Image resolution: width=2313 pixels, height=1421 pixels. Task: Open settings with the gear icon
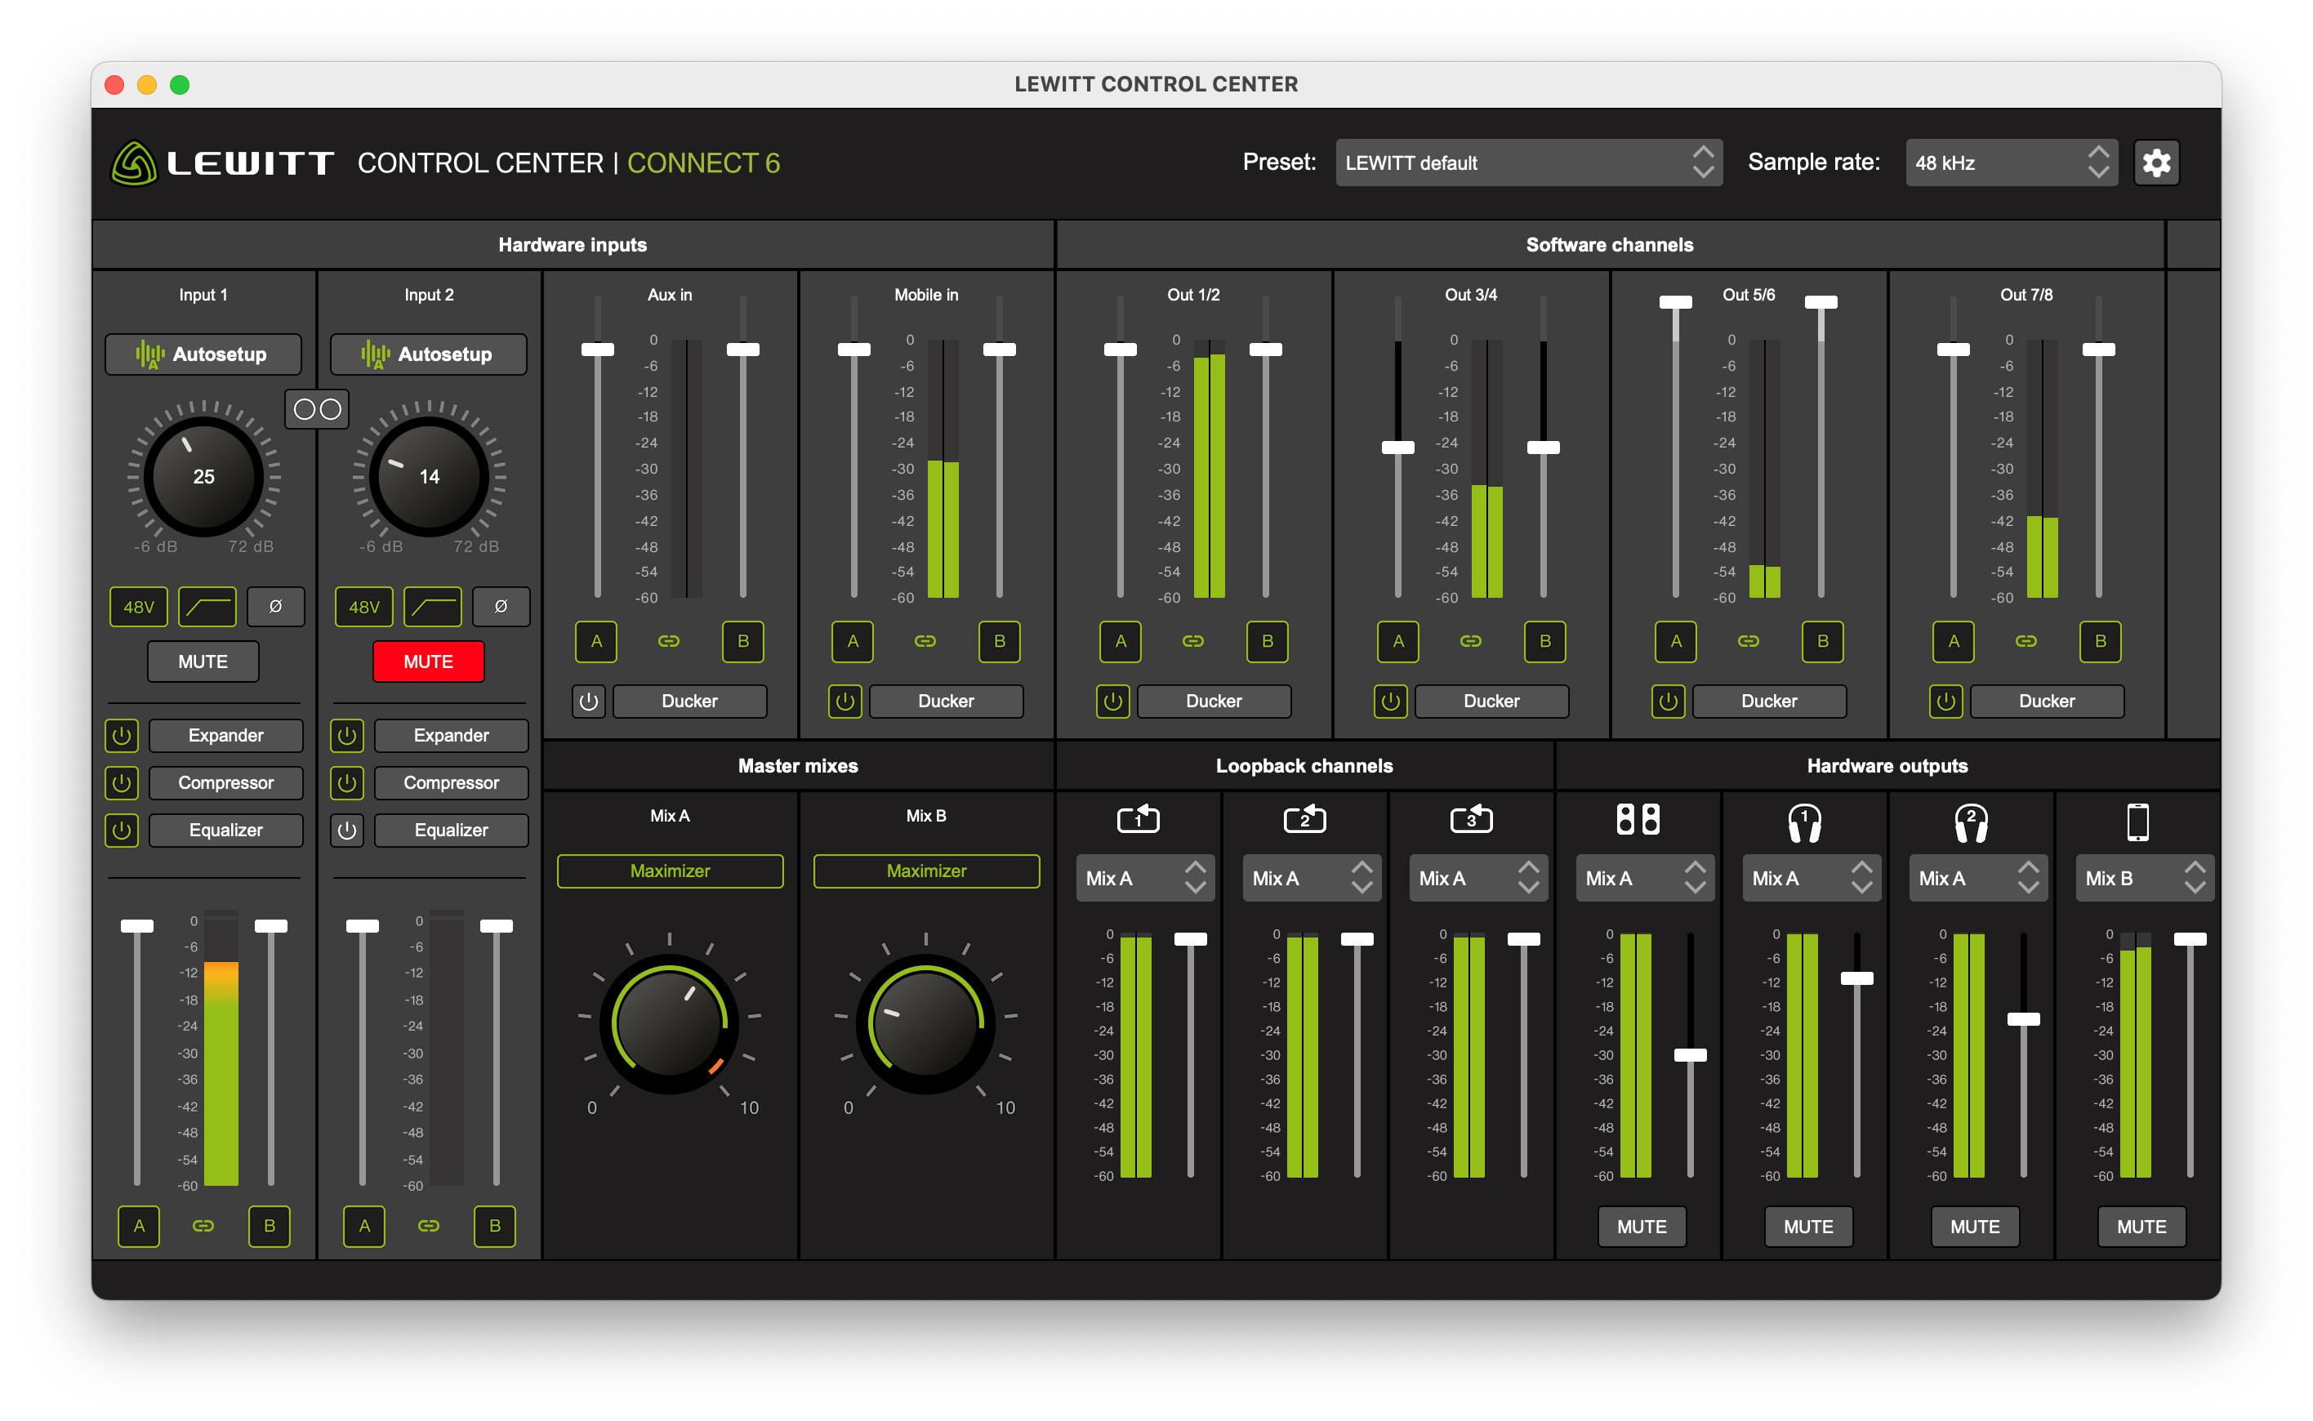[2155, 163]
